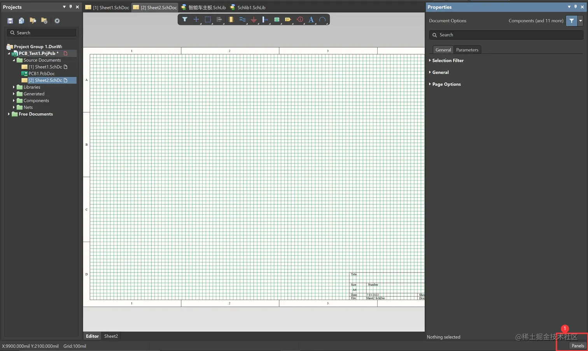588x351 pixels.
Task: Click the document status icon next to Sheet1.SchDoc
Action: [66, 67]
